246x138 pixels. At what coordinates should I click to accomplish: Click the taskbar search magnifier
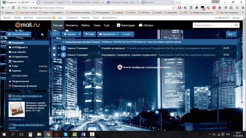pyautogui.click(x=13, y=135)
